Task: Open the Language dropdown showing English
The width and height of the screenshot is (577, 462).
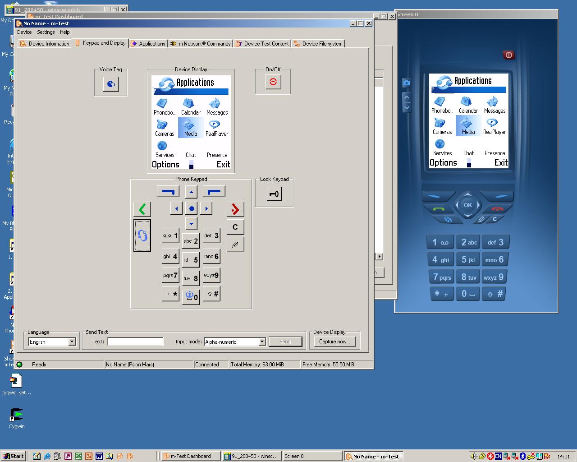Action: point(72,342)
